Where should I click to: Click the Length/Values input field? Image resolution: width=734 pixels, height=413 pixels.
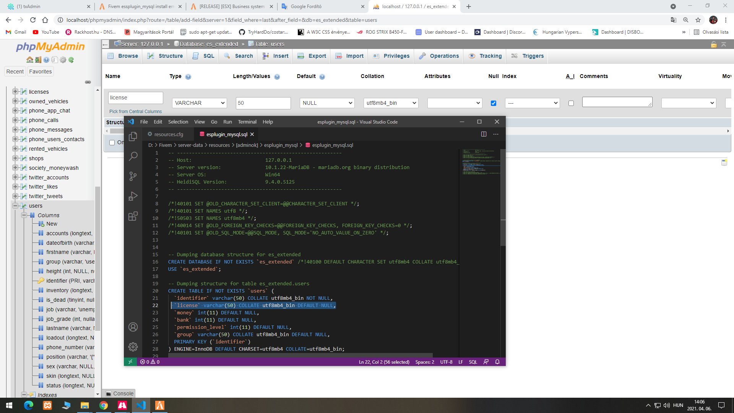tap(263, 103)
